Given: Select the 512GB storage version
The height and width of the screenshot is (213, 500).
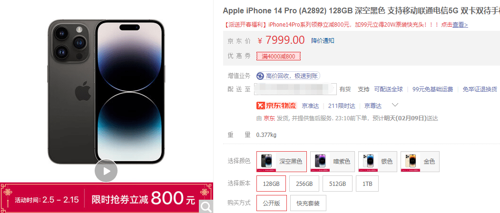Looking at the screenshot, I should click(x=337, y=184).
